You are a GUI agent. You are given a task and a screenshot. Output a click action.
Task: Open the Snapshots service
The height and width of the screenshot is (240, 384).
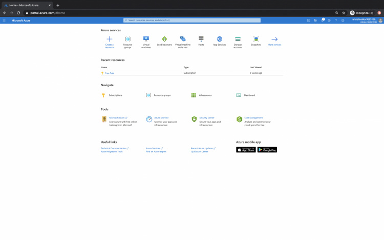click(x=256, y=39)
